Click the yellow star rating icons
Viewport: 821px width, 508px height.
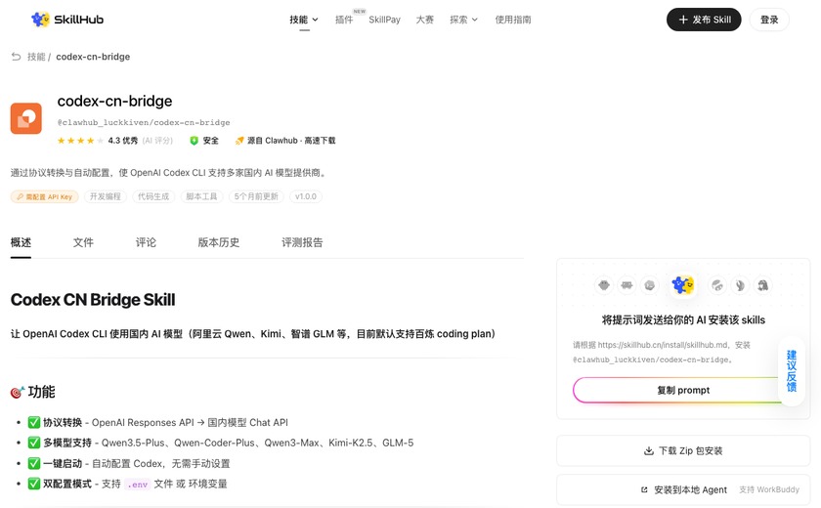click(80, 141)
